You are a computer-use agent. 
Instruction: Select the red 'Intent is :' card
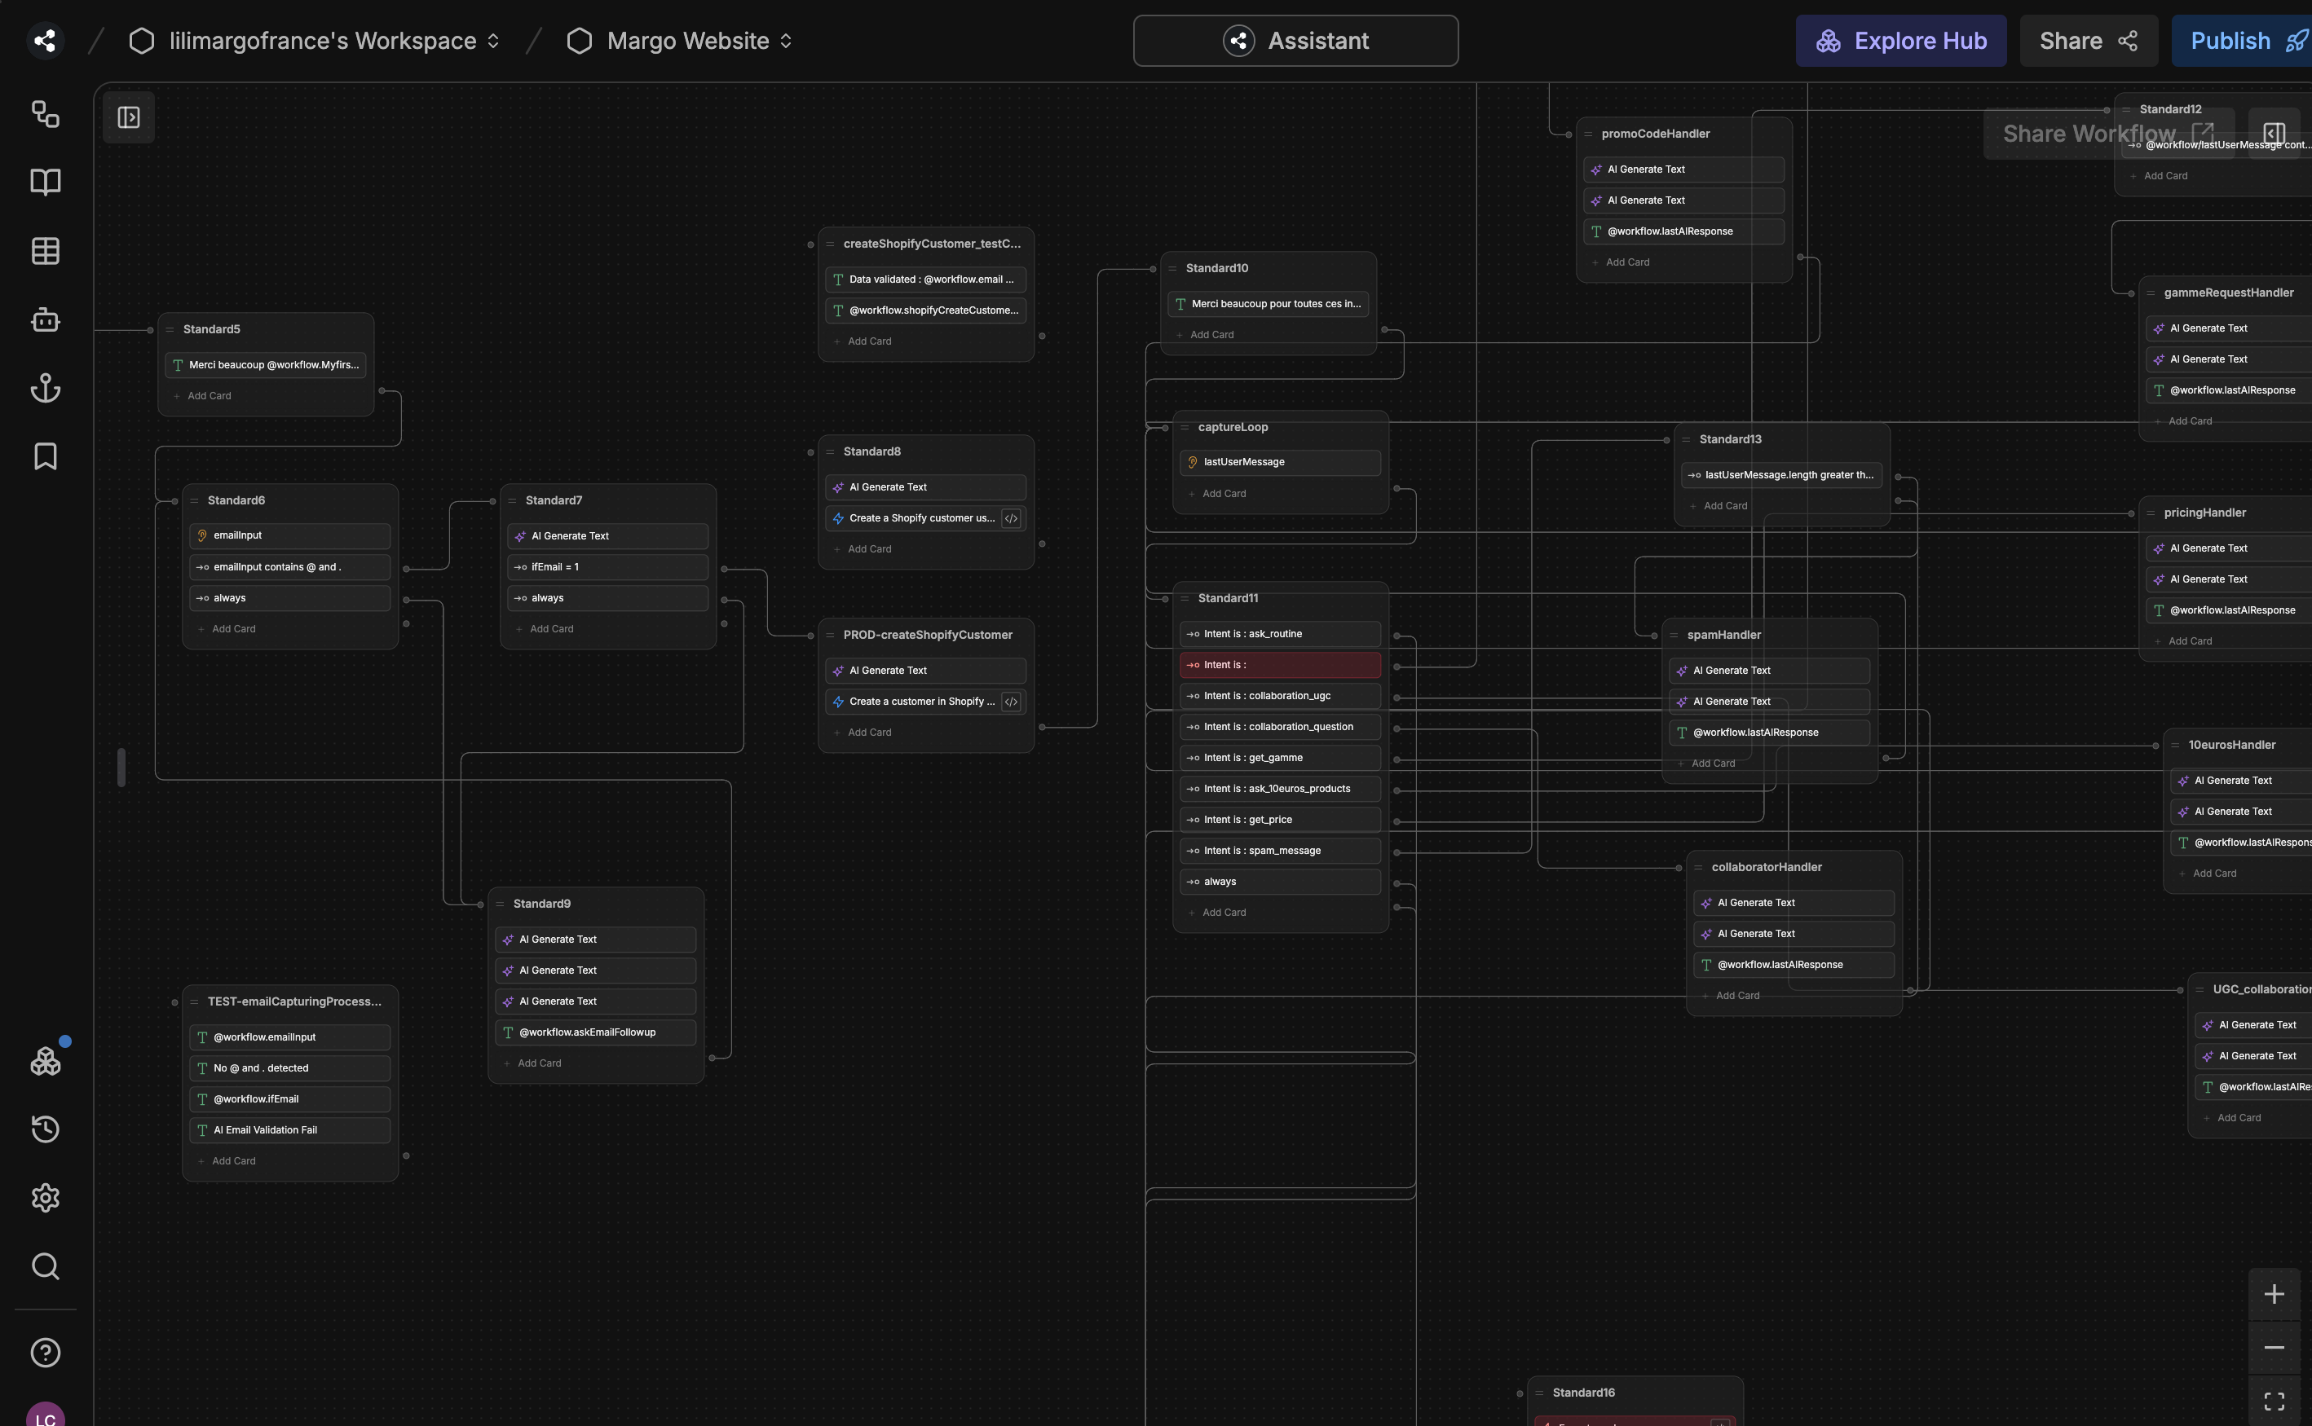1281,665
